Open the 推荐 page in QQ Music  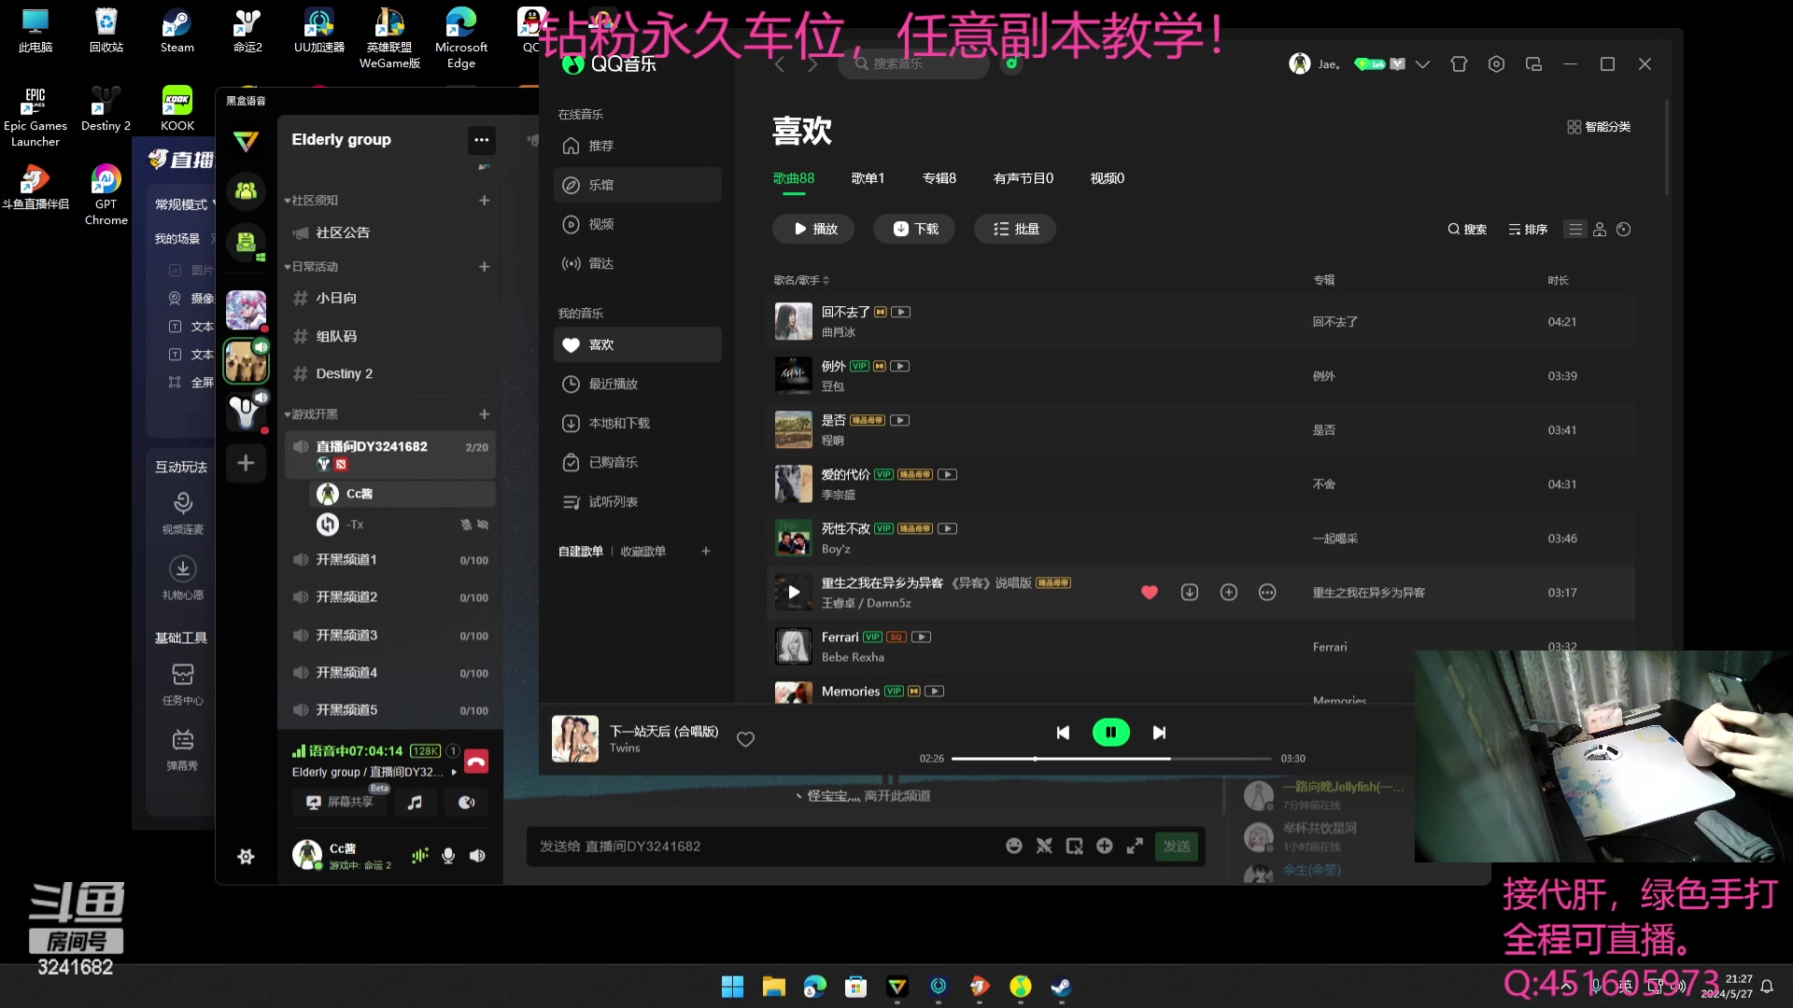click(x=638, y=146)
